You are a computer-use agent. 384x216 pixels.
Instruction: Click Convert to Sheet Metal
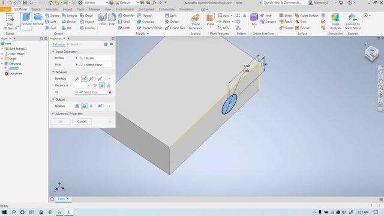pos(353,22)
